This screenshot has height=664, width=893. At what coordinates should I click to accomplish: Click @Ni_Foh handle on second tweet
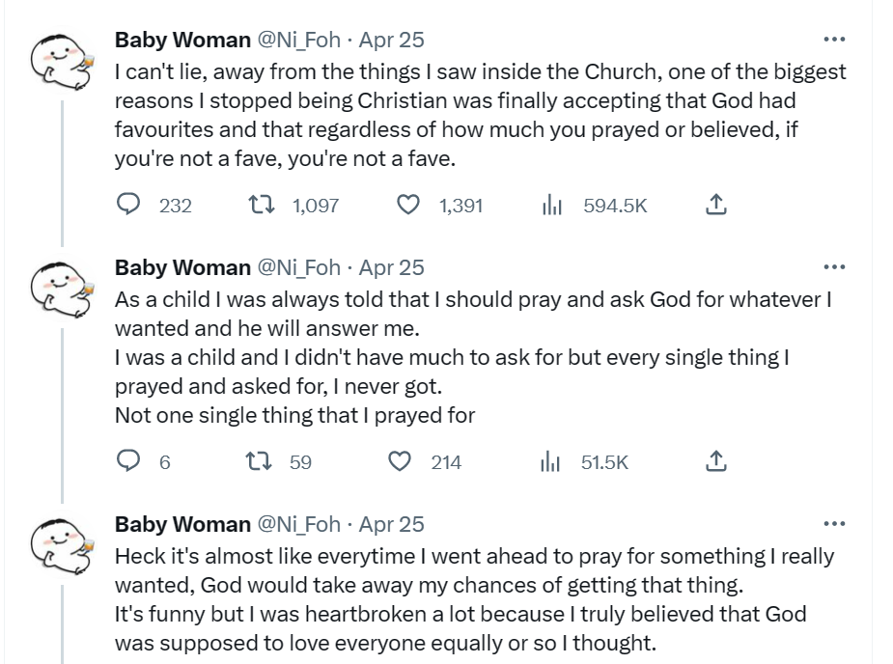click(x=298, y=267)
